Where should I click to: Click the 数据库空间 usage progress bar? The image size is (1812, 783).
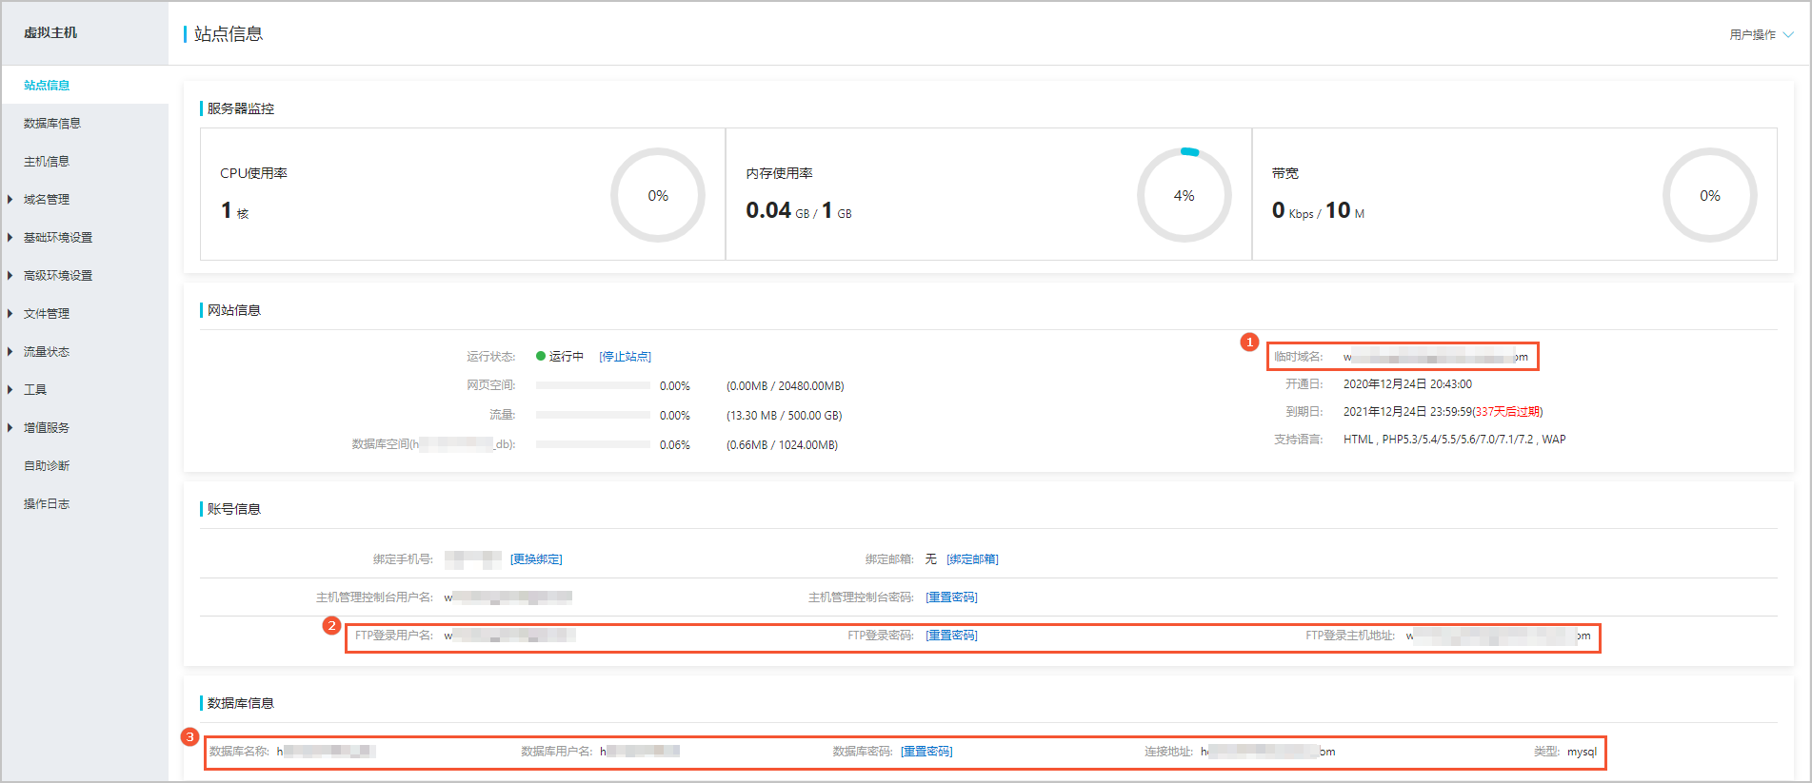point(593,444)
